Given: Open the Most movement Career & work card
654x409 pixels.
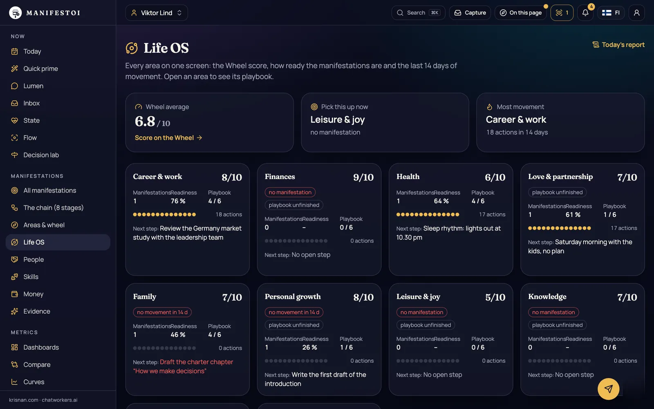Looking at the screenshot, I should pos(560,122).
